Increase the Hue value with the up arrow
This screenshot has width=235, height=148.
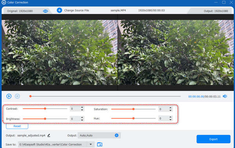tap(170, 117)
